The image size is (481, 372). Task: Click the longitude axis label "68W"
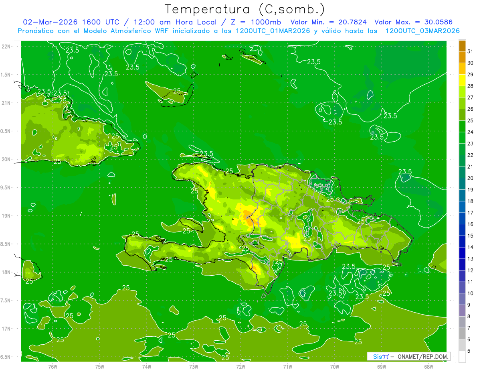tap(428, 367)
